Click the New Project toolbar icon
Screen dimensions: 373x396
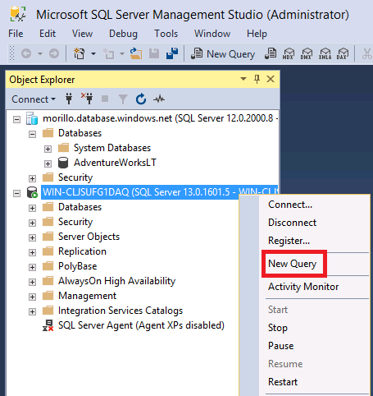click(x=80, y=53)
